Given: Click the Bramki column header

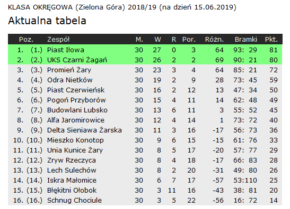Looking at the screenshot, I should [x=246, y=39].
